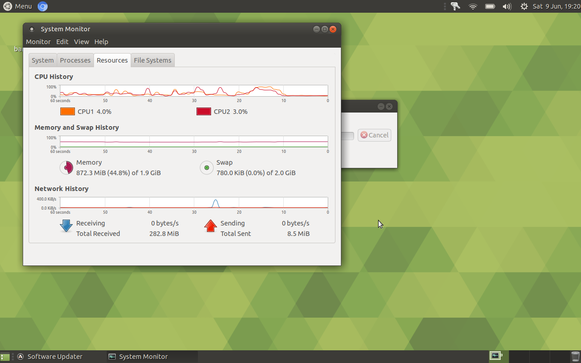Close the System Monitor window
The height and width of the screenshot is (363, 581).
click(x=333, y=29)
